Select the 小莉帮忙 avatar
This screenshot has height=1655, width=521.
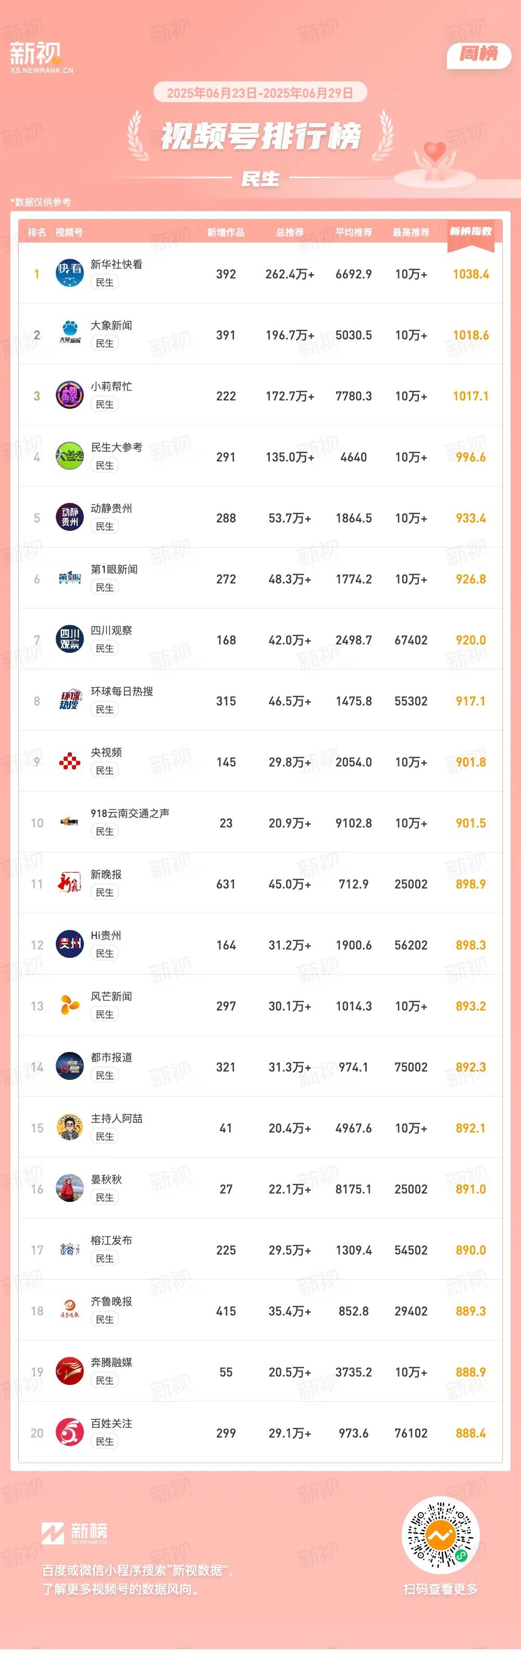[x=69, y=395]
